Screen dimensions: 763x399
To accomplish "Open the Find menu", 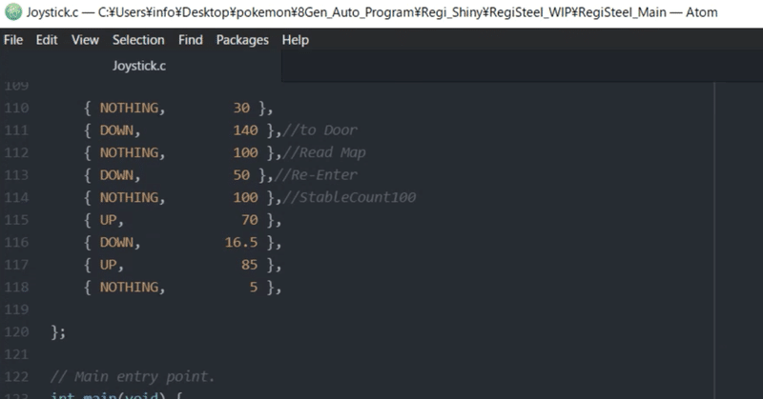I will 190,40.
